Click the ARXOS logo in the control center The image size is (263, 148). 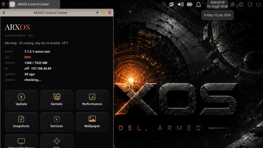17,27
